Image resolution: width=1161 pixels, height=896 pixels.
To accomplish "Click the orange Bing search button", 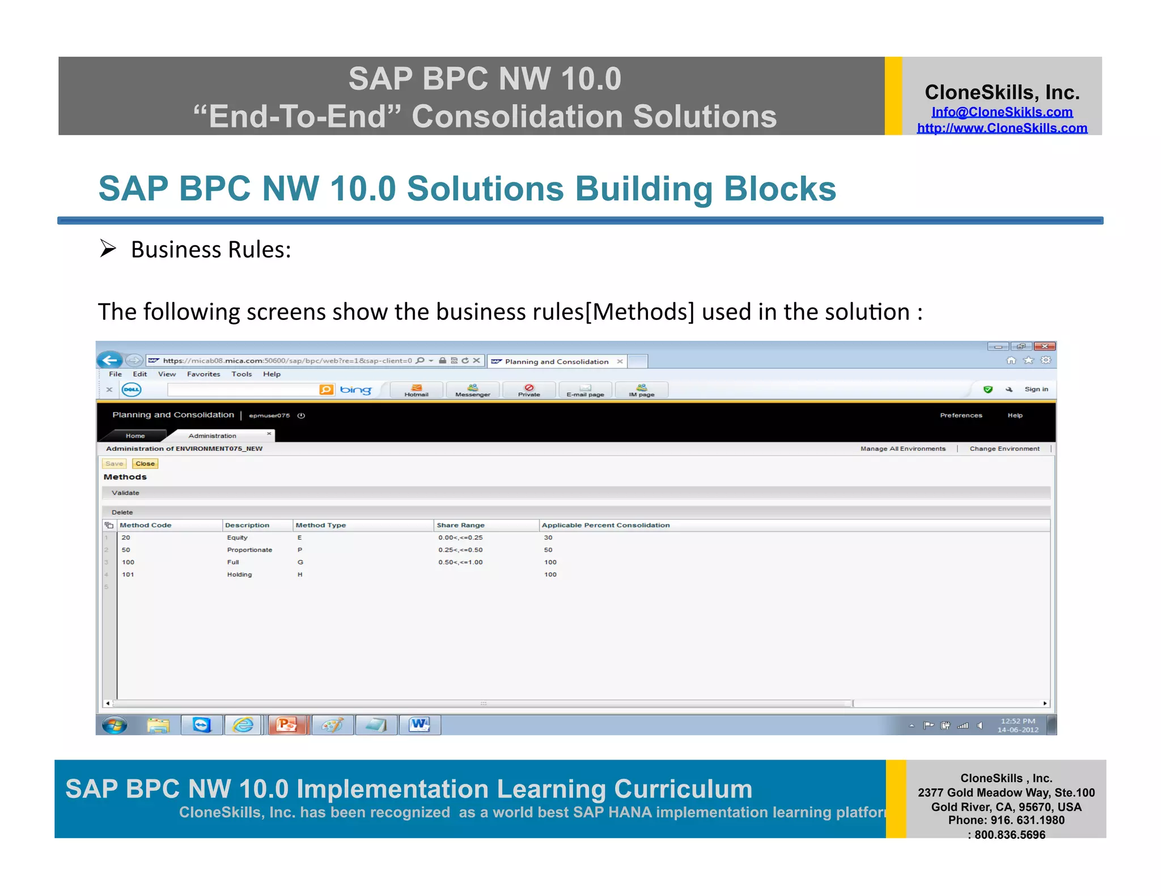I will [x=327, y=390].
